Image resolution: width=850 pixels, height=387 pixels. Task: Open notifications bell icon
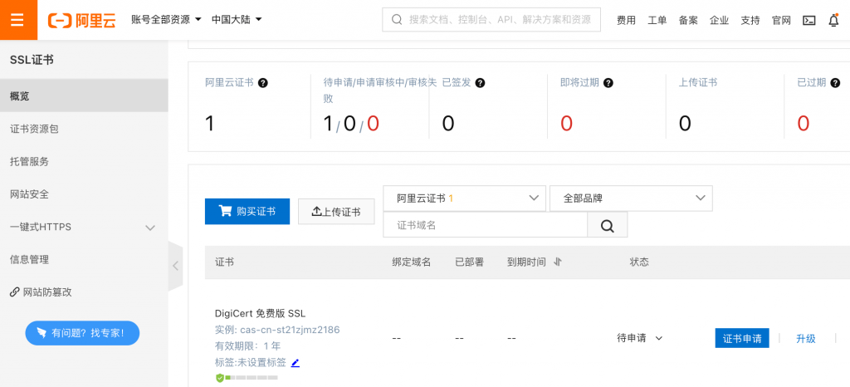click(x=833, y=20)
